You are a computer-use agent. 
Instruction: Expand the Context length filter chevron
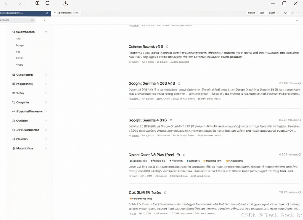pyautogui.click(x=46, y=75)
